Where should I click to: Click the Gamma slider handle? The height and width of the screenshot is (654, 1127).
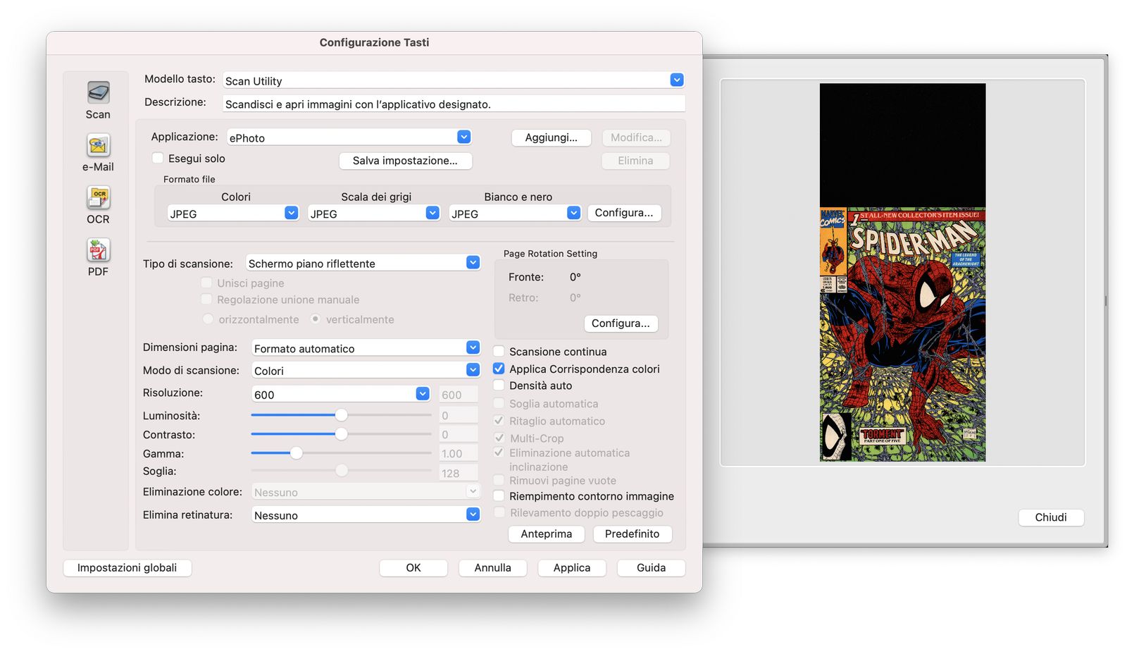click(297, 453)
